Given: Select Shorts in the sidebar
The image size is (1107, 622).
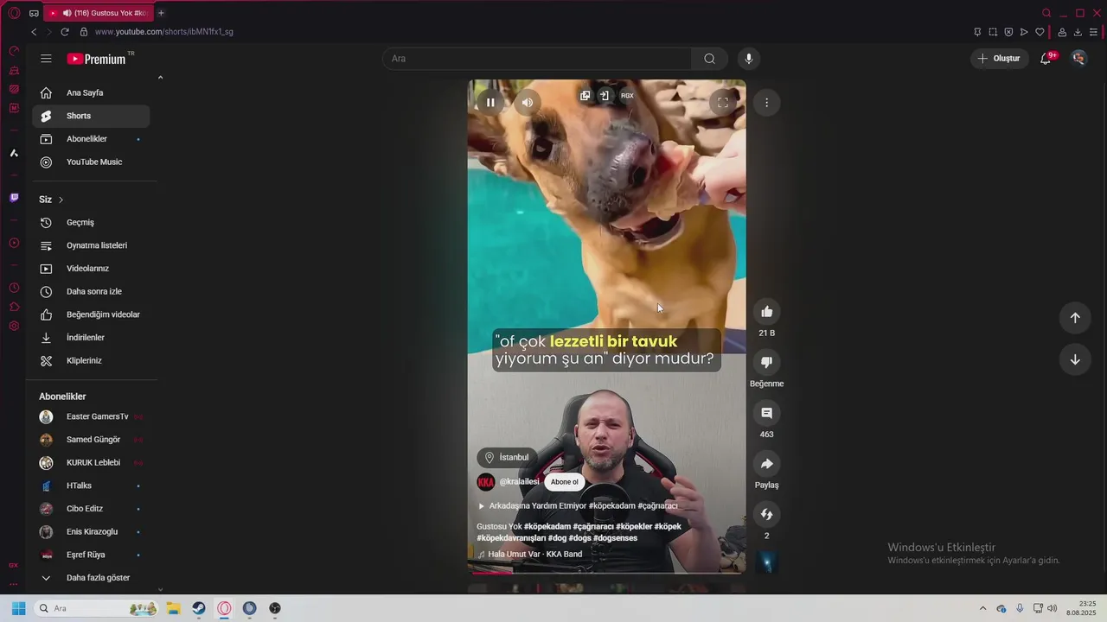Looking at the screenshot, I should pyautogui.click(x=91, y=116).
